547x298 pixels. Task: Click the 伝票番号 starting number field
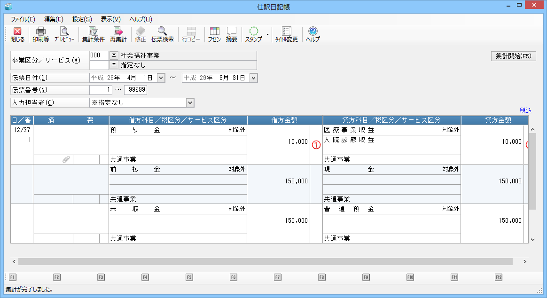pyautogui.click(x=101, y=90)
